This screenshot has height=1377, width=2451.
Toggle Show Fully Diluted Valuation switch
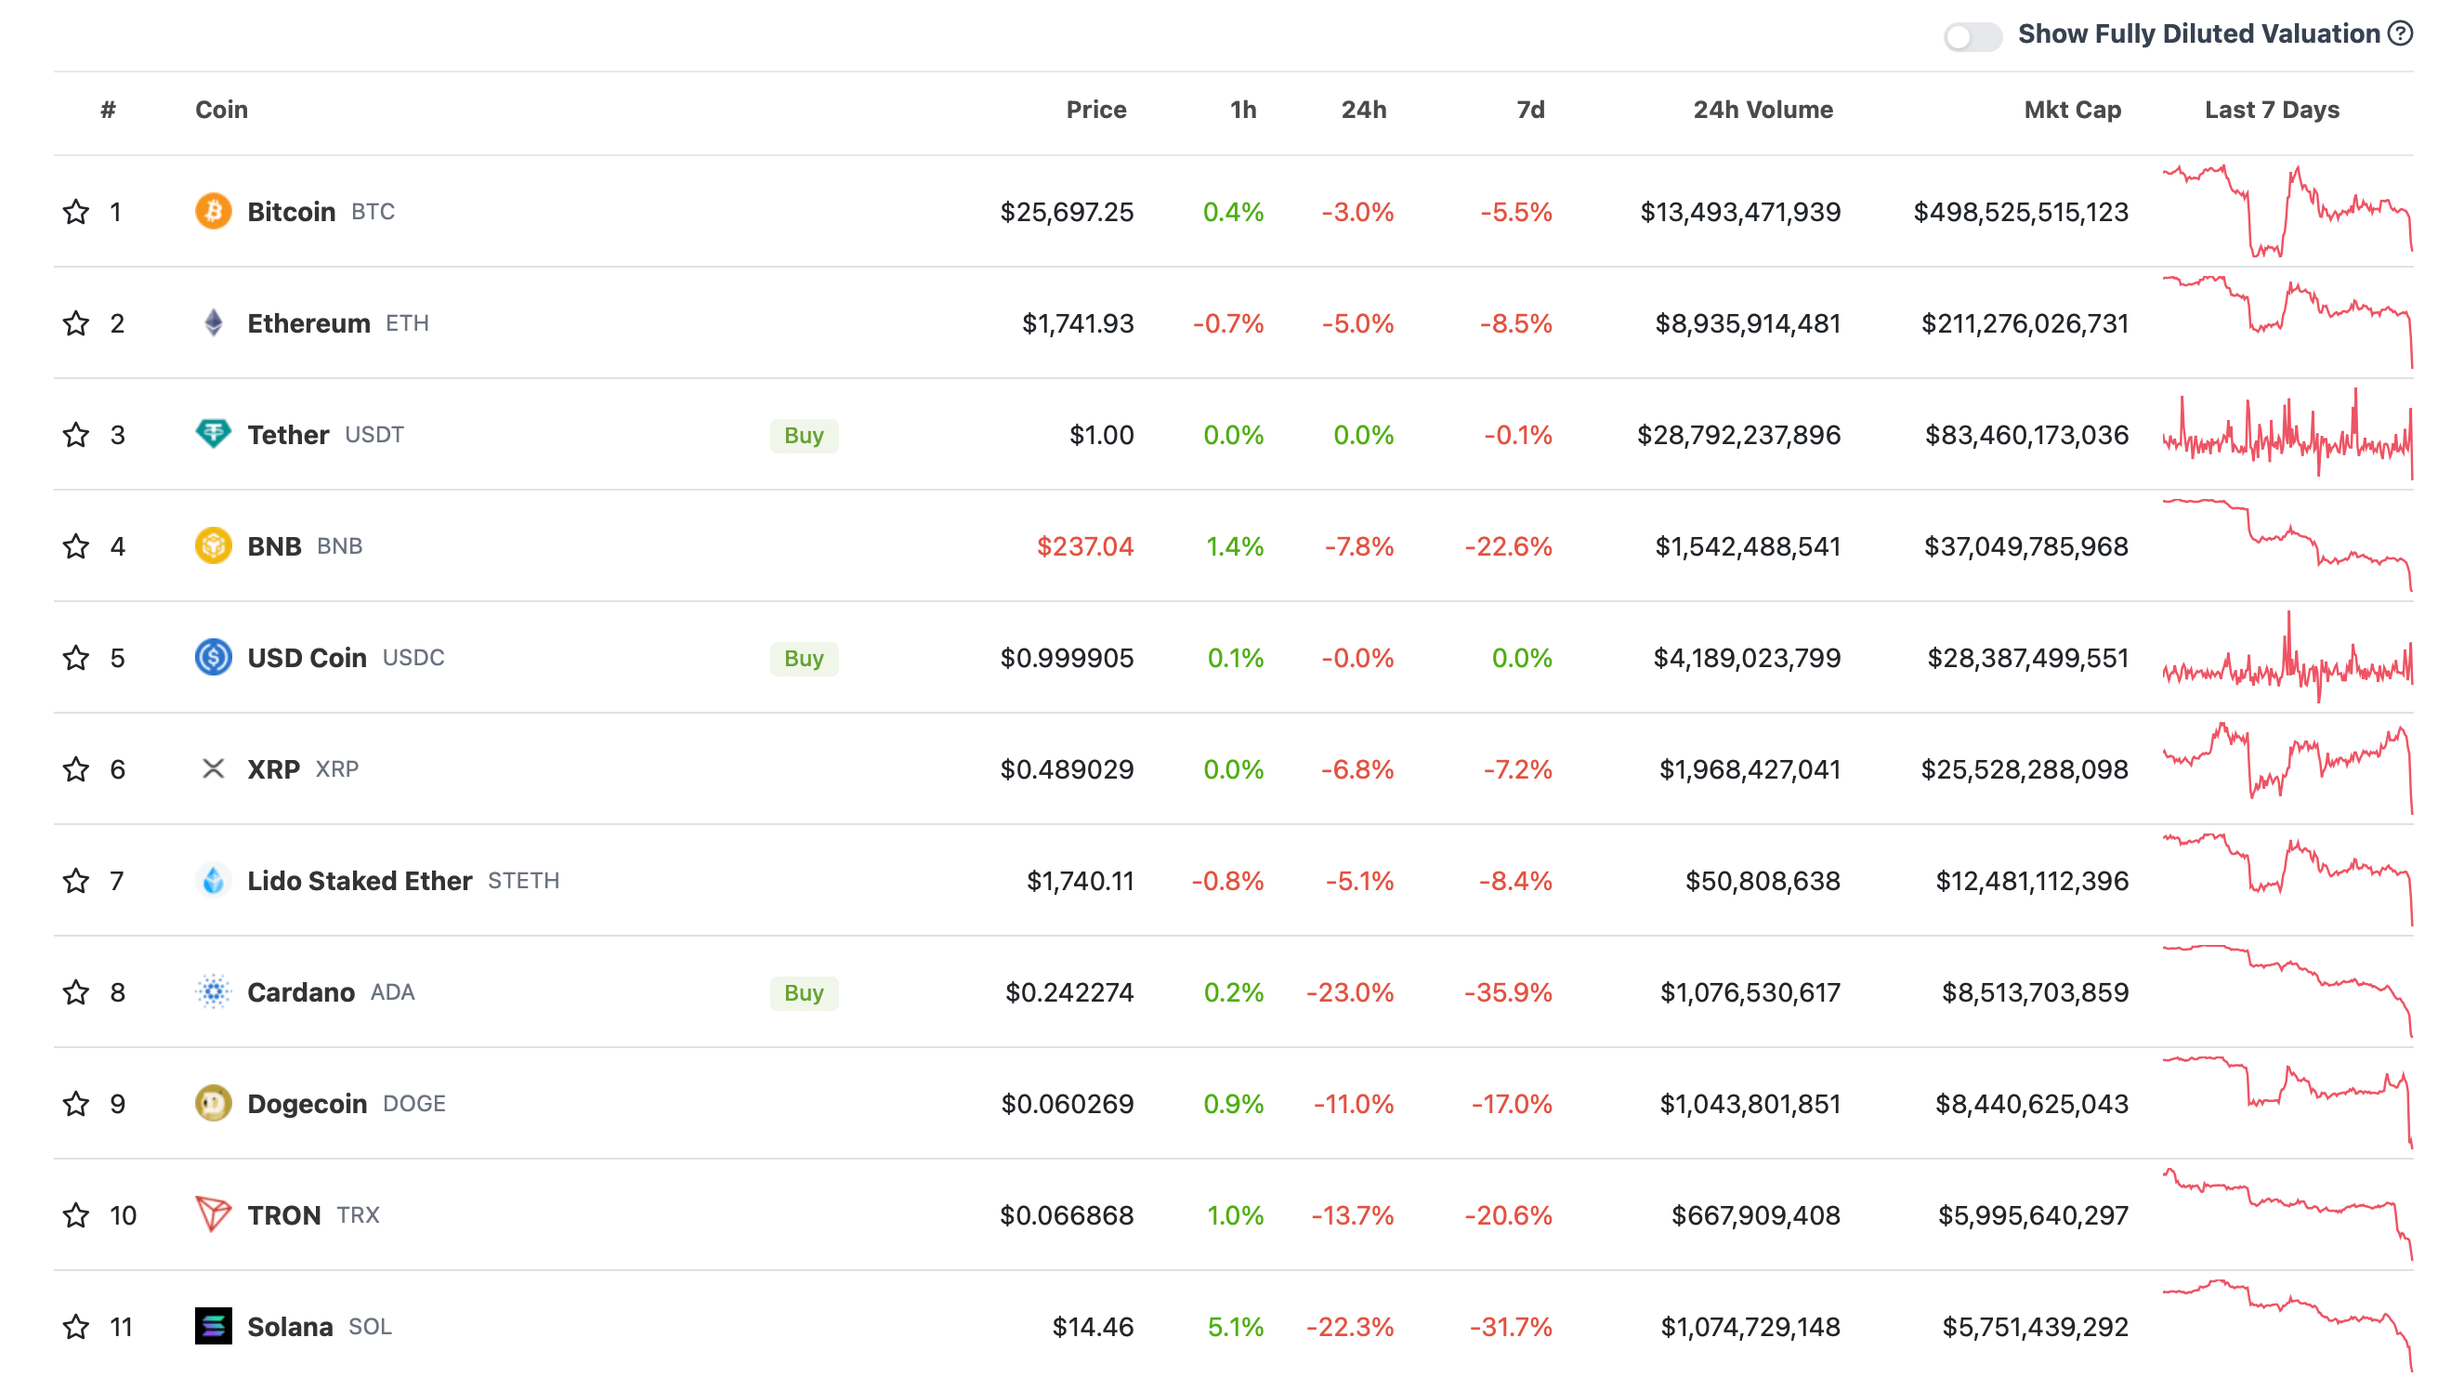click(1972, 36)
